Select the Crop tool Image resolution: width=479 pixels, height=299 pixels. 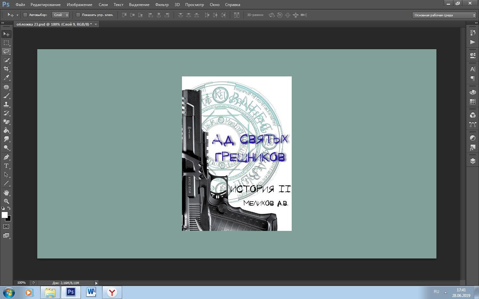(6, 69)
